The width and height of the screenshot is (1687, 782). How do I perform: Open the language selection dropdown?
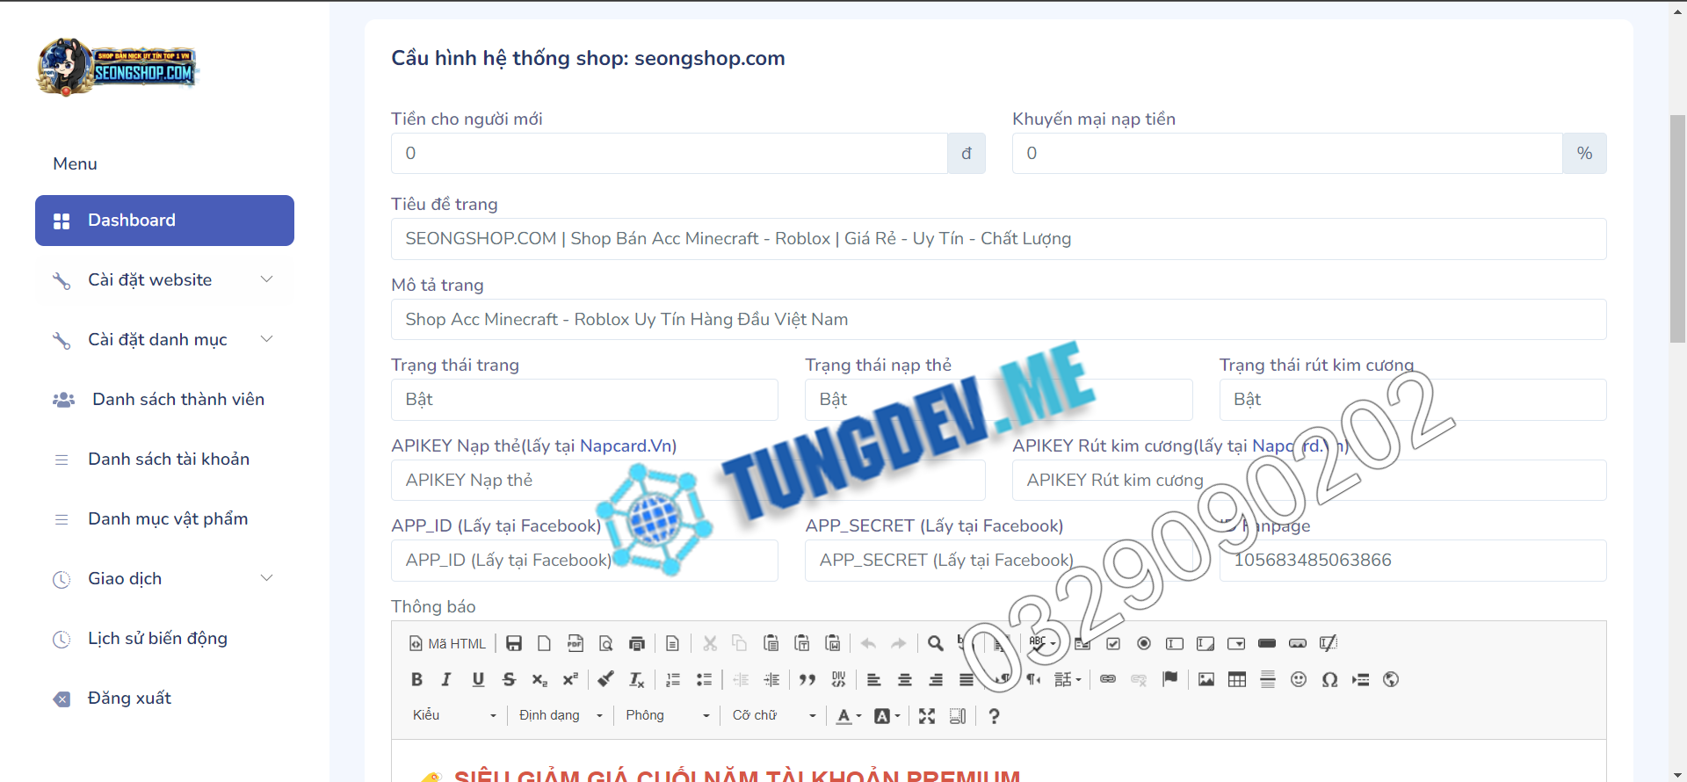pos(1068,679)
